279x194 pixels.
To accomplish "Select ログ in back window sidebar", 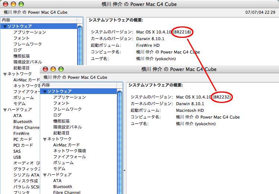I will tap(17, 50).
